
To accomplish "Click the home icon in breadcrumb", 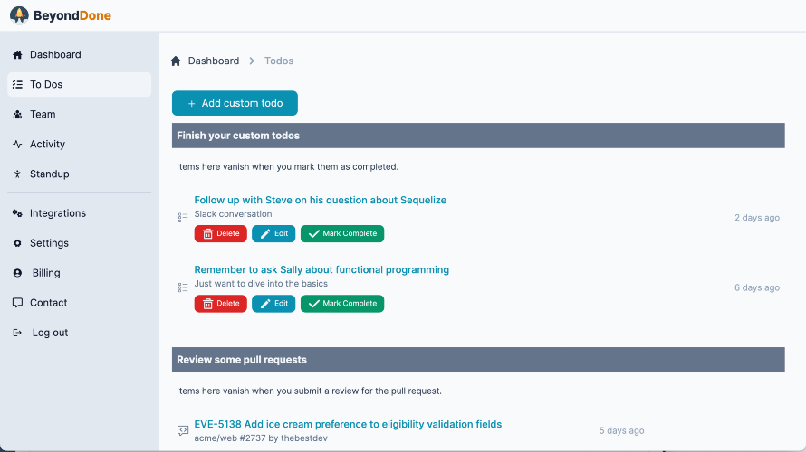I will point(176,61).
